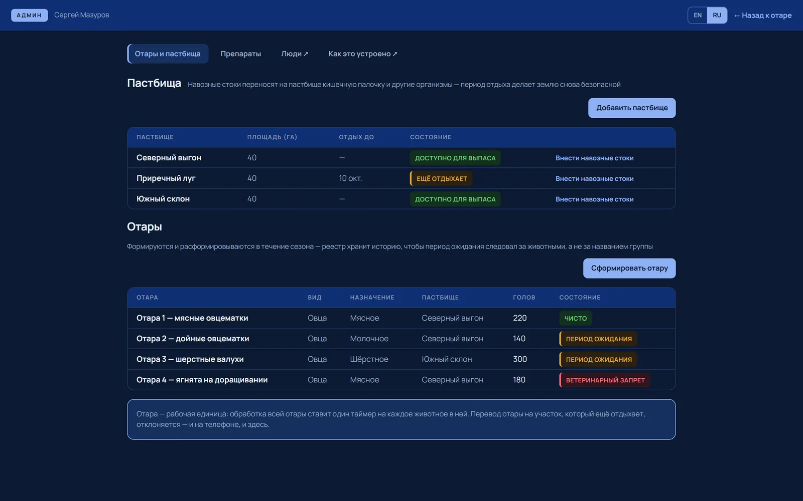Open the «Люди» external tab link
The width and height of the screenshot is (803, 501).
coord(295,54)
